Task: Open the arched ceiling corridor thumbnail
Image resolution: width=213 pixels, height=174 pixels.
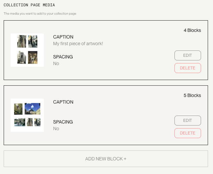Action: 18,109
